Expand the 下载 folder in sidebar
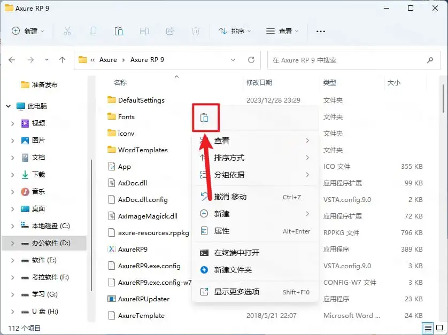This screenshot has width=448, height=335. click(x=13, y=175)
